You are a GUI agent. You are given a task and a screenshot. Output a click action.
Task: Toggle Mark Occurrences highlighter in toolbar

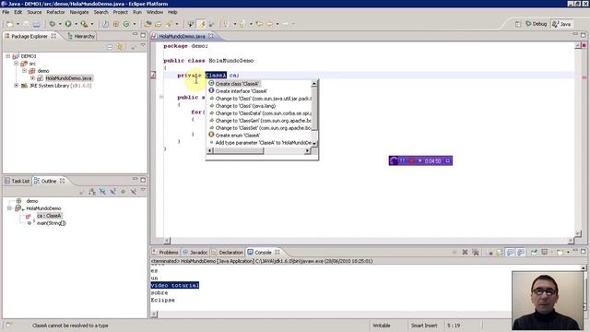[202, 24]
